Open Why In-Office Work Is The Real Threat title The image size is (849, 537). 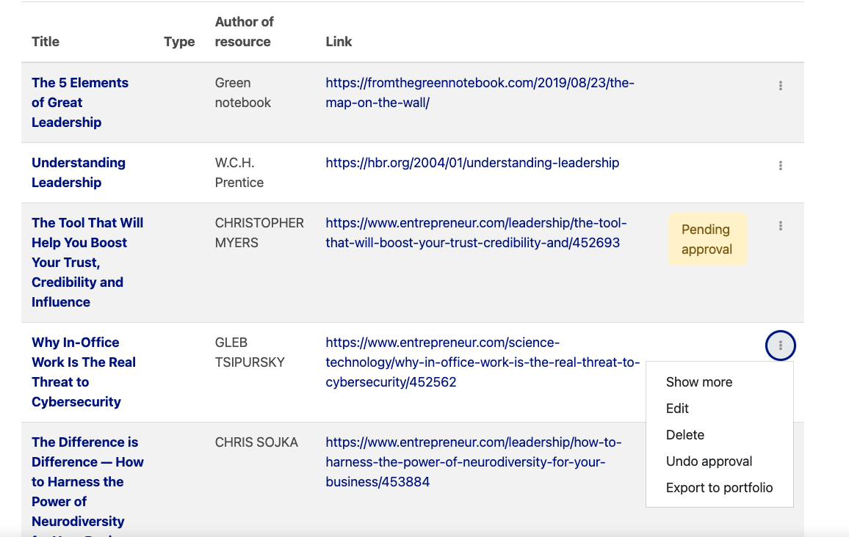click(x=84, y=372)
